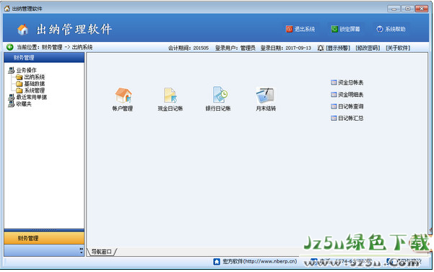Open the 资金明细表 report link
This screenshot has height=272, width=434.
351,95
